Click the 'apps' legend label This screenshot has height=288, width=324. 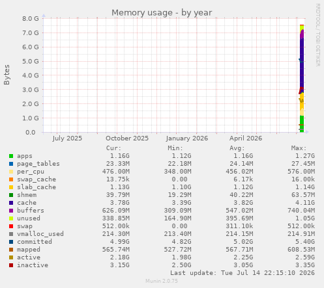[25, 156]
